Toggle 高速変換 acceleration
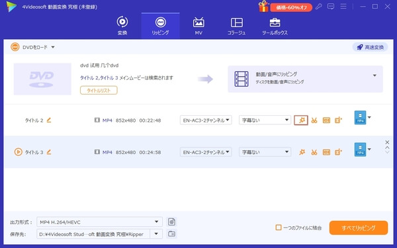Screen dimensions: 397x248 coord(370,47)
